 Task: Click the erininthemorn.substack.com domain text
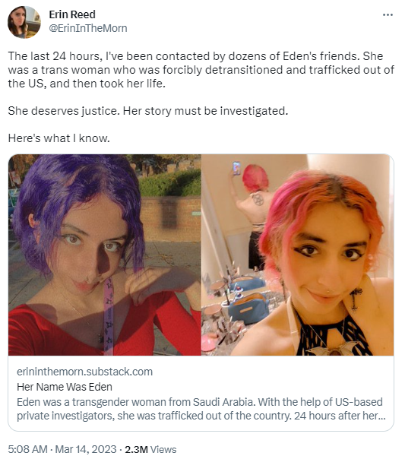click(84, 372)
